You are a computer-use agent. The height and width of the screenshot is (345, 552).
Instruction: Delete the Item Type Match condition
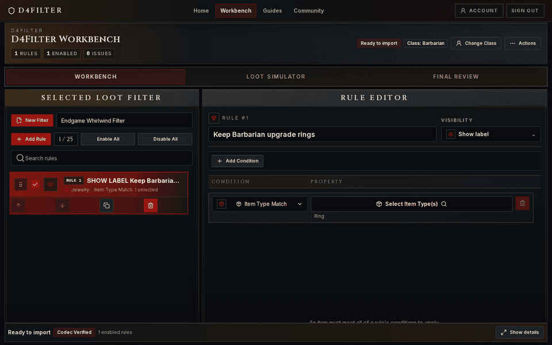(523, 203)
